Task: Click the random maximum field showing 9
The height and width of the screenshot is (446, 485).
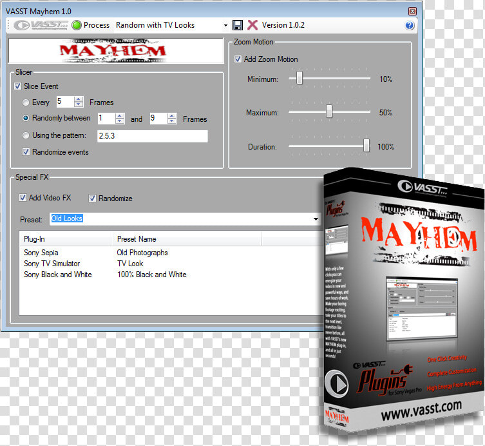Action: click(158, 118)
